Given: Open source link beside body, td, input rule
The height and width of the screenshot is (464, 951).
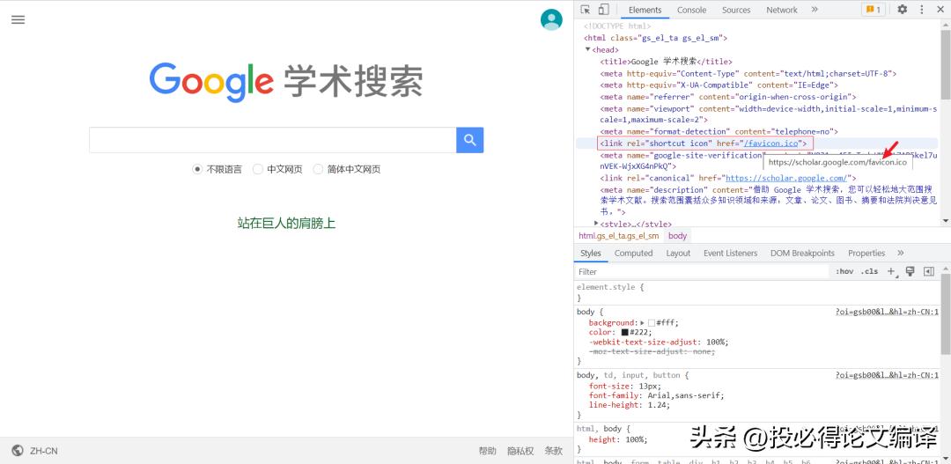Looking at the screenshot, I should pos(887,375).
